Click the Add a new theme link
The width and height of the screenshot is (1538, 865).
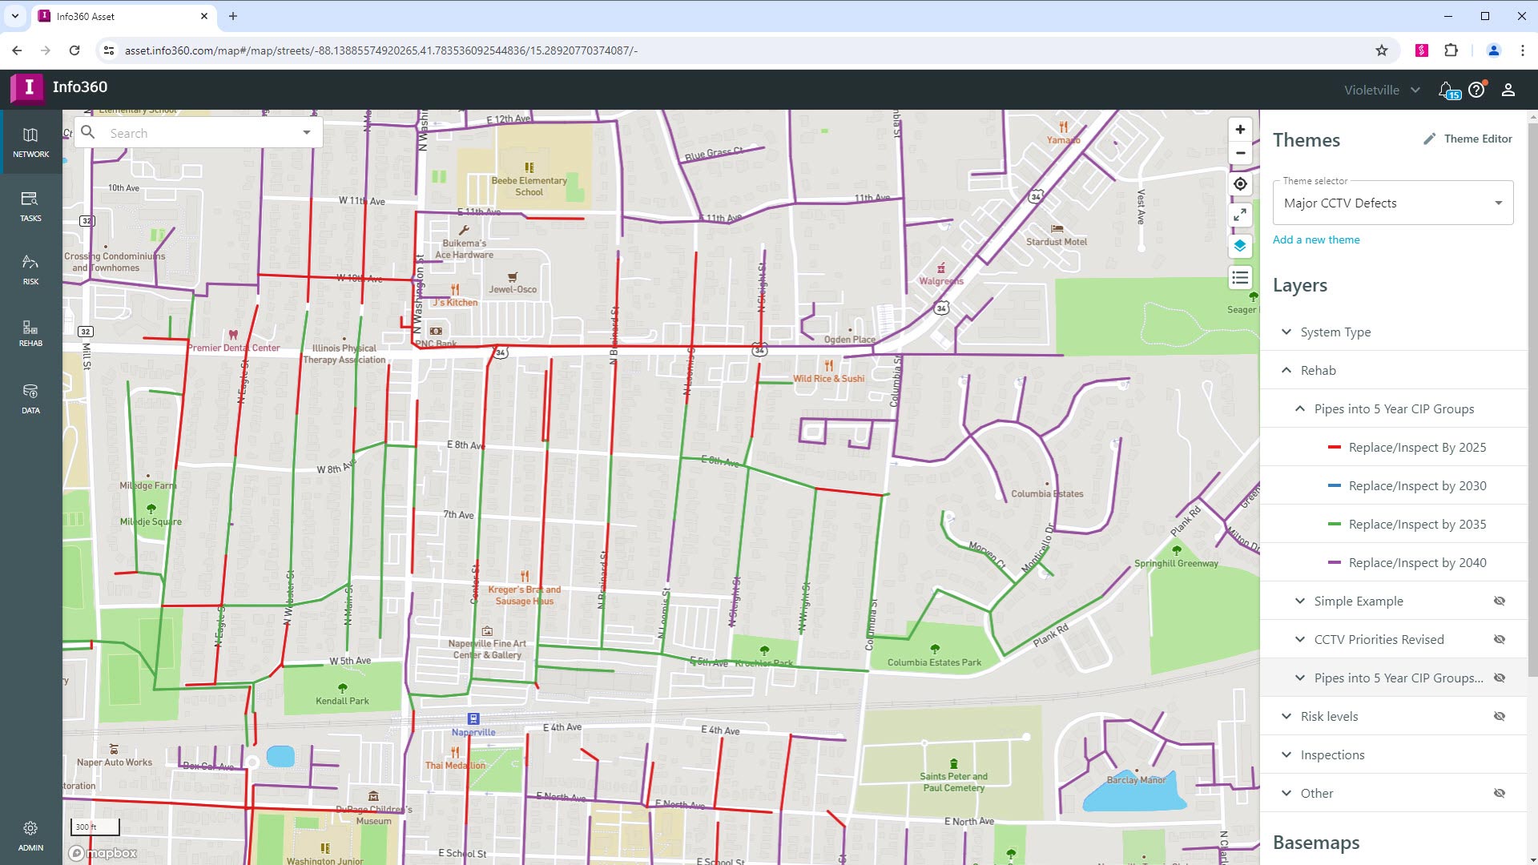pos(1316,239)
